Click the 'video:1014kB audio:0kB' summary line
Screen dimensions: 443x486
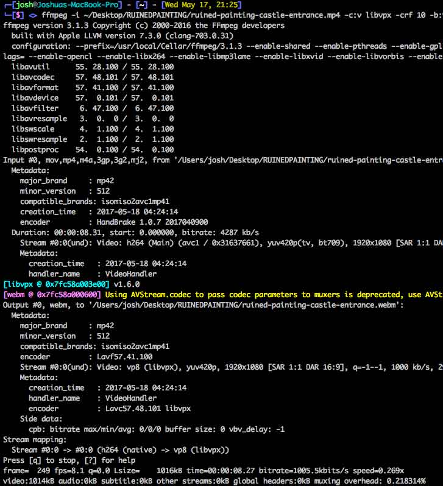[x=214, y=481]
